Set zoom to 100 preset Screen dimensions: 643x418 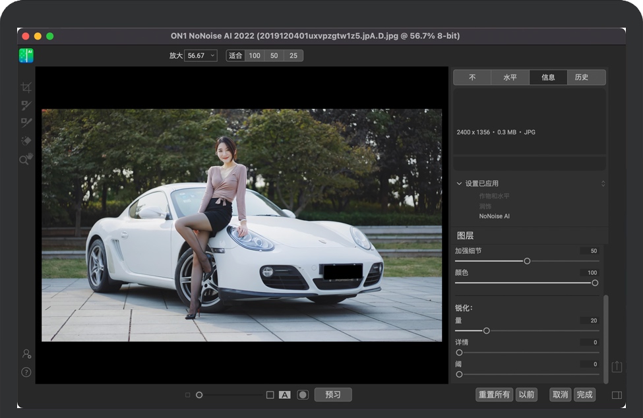(255, 56)
